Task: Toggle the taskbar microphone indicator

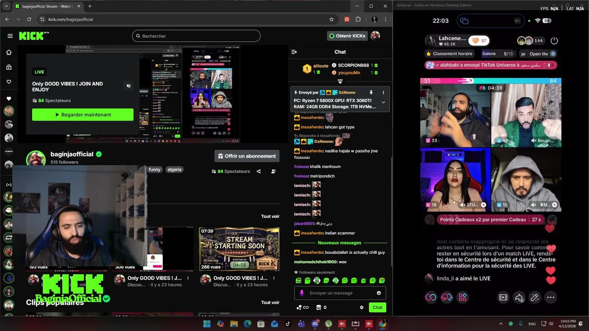Action: pyautogui.click(x=520, y=324)
